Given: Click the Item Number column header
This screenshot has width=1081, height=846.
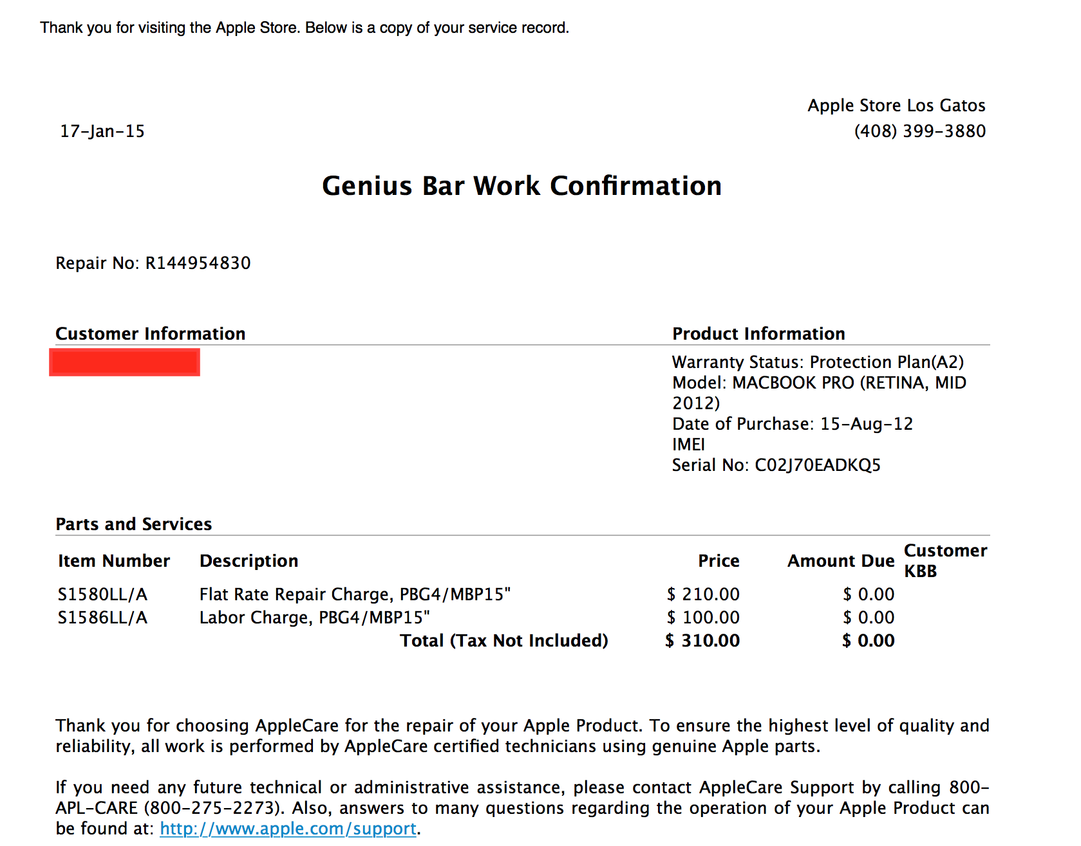Looking at the screenshot, I should (x=114, y=561).
